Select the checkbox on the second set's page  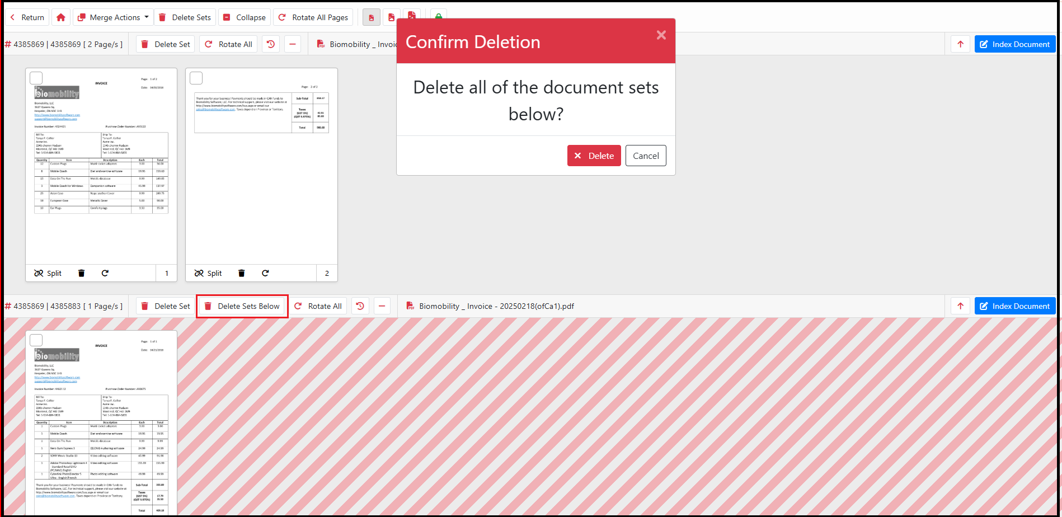[36, 340]
